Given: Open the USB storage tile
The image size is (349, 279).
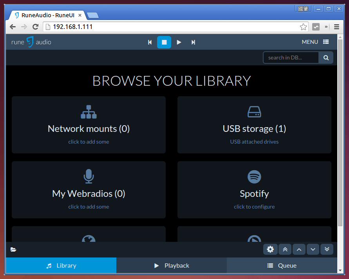Looking at the screenshot, I should tap(254, 125).
